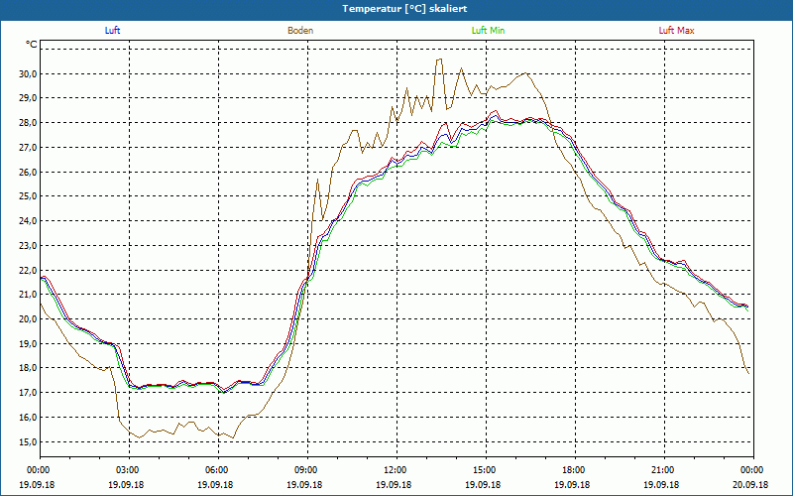Click the 26,0 y-axis value

pyautogui.click(x=28, y=172)
